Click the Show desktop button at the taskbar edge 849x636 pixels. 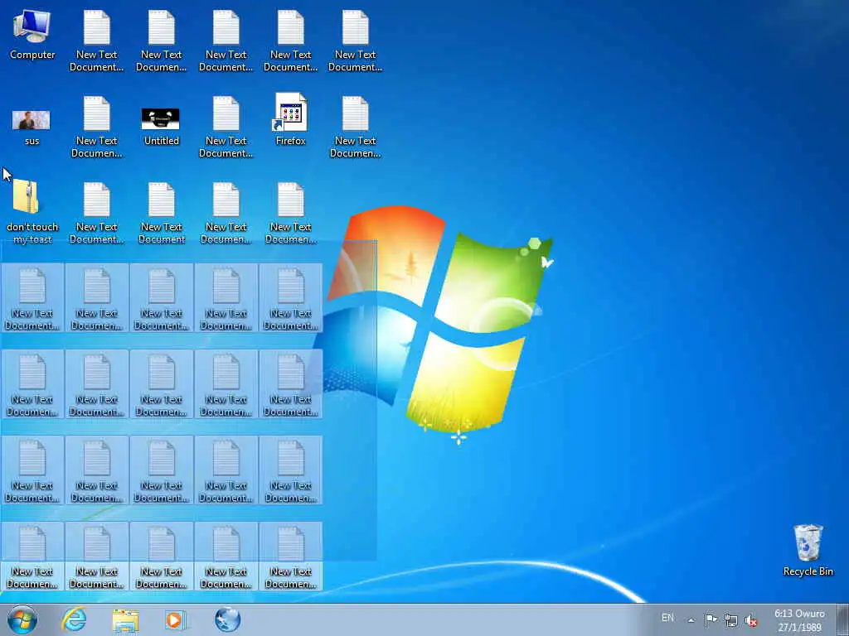842,619
